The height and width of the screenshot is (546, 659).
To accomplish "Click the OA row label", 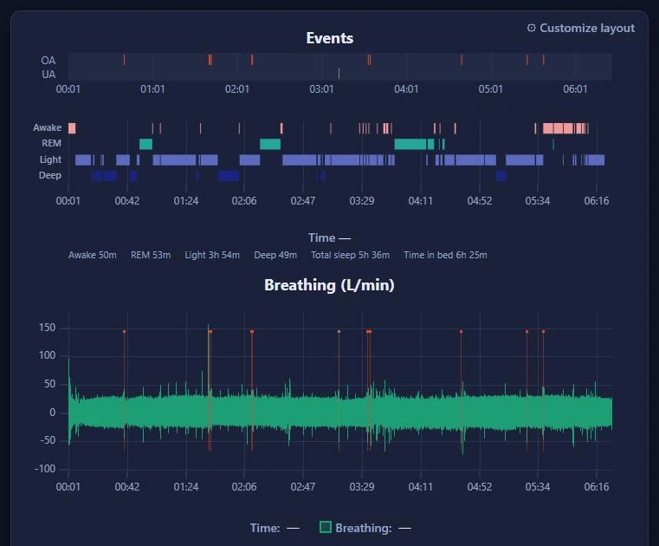I will [x=48, y=61].
